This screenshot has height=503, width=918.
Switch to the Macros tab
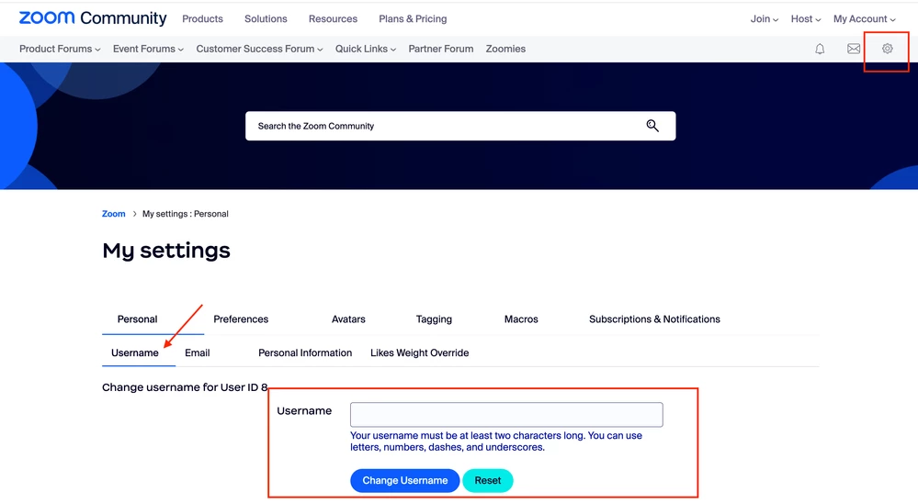[x=521, y=319]
